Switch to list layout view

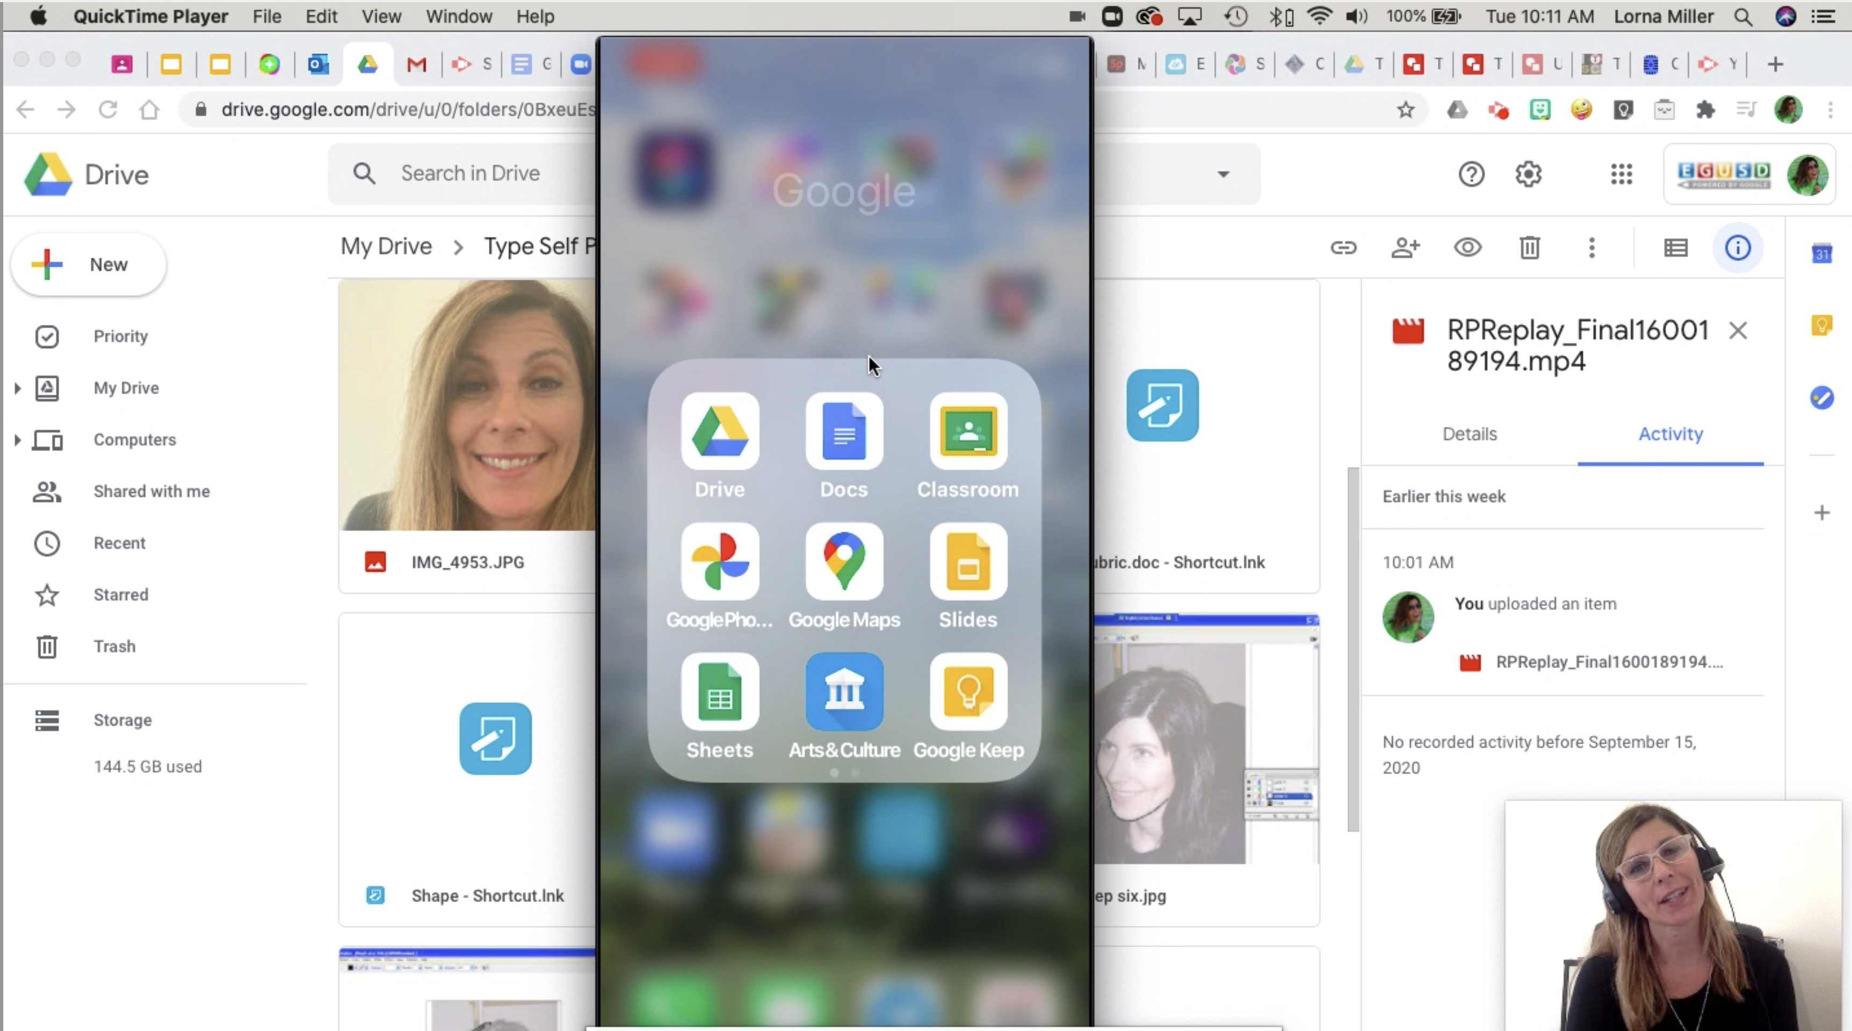(x=1676, y=248)
